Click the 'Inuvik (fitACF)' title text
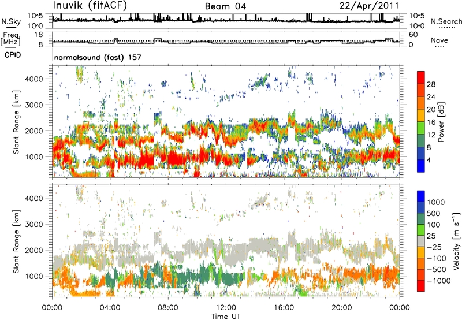462x320 pixels. click(90, 6)
